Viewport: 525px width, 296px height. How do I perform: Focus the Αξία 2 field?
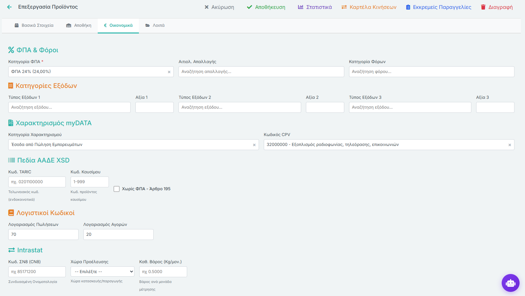[x=325, y=107]
